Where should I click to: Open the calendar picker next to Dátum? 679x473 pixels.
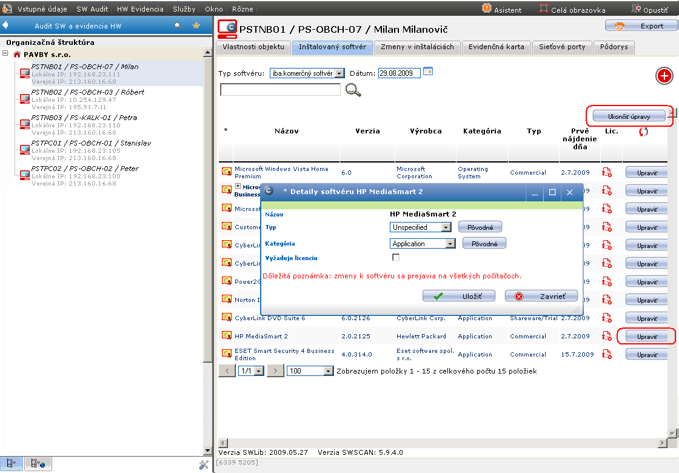coord(428,71)
